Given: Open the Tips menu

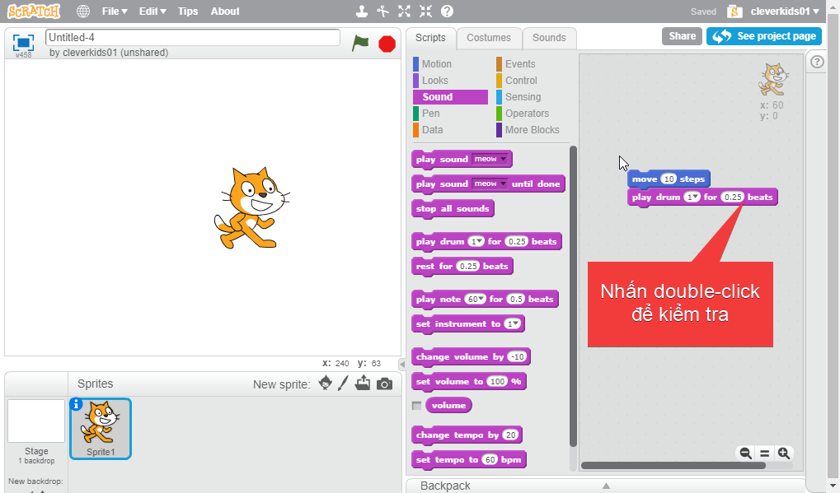Looking at the screenshot, I should [187, 12].
